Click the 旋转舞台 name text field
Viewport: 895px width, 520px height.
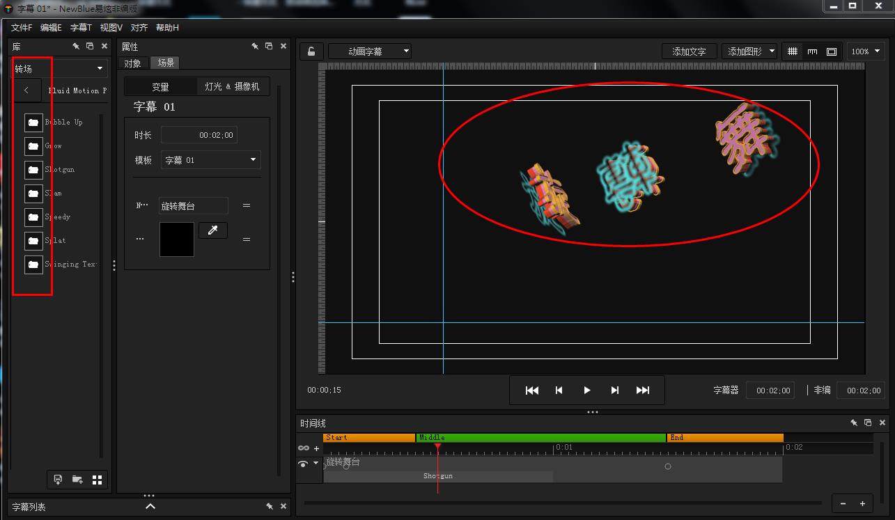coord(193,206)
